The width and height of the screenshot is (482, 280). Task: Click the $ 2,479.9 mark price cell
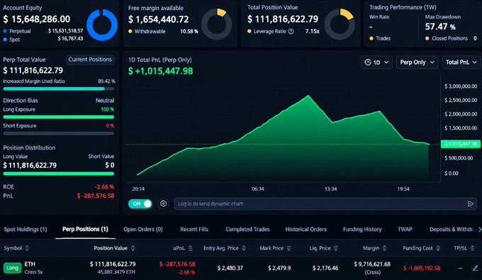(279, 268)
